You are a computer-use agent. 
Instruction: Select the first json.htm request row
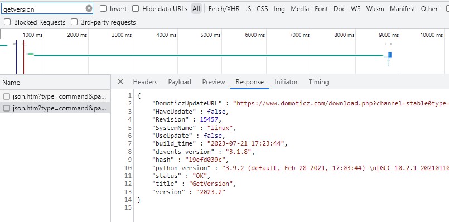55,97
